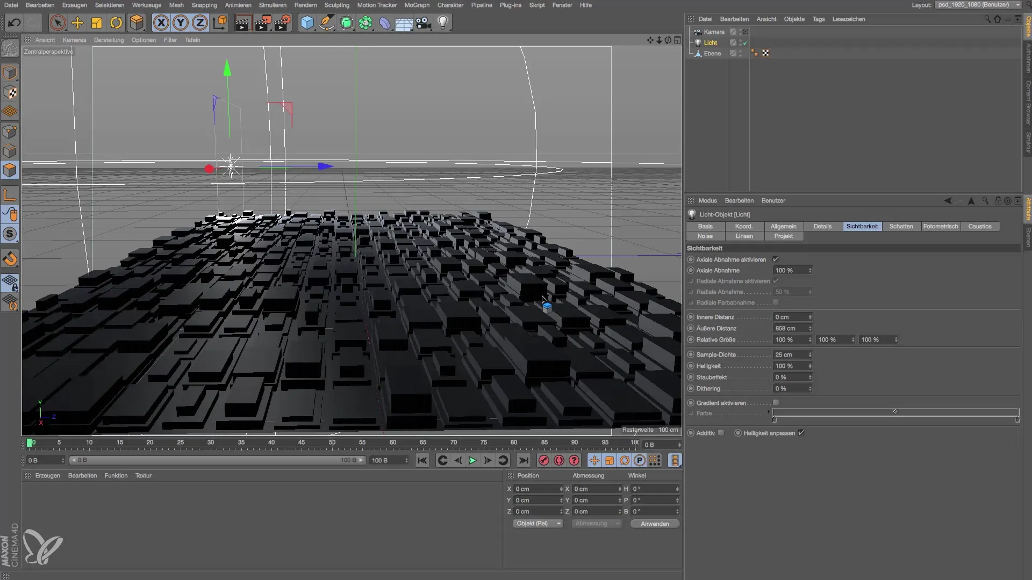This screenshot has height=580, width=1032.
Task: Open material manager Erzeugen menu
Action: click(48, 475)
